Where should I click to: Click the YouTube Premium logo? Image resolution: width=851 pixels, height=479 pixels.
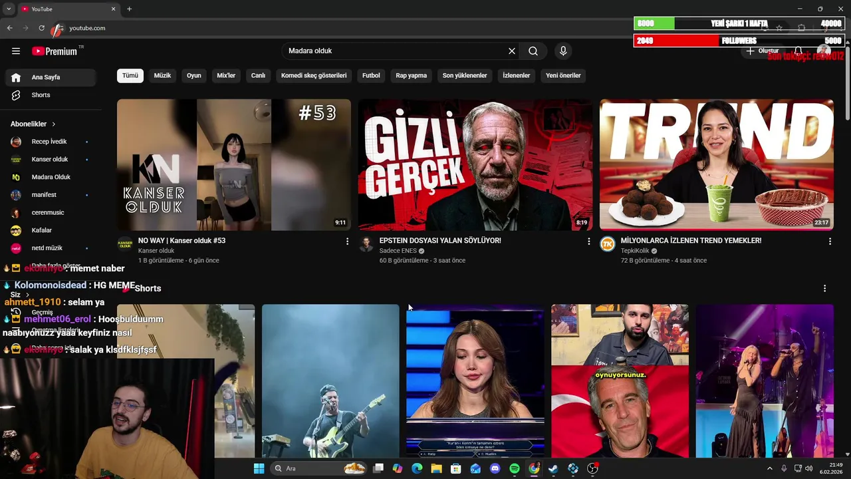click(x=55, y=51)
